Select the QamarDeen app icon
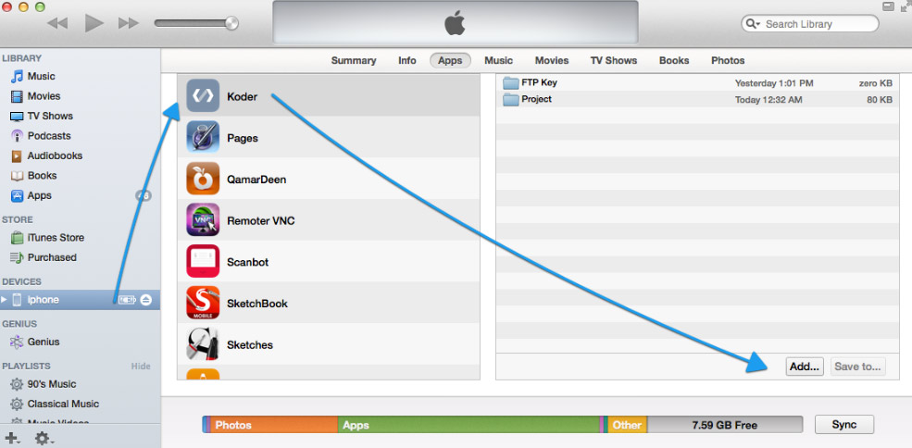Viewport: 912px width, 448px height. 203,179
